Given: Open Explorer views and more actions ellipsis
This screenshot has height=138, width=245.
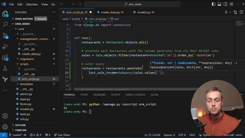Looking at the screenshot, I should tap(54, 12).
